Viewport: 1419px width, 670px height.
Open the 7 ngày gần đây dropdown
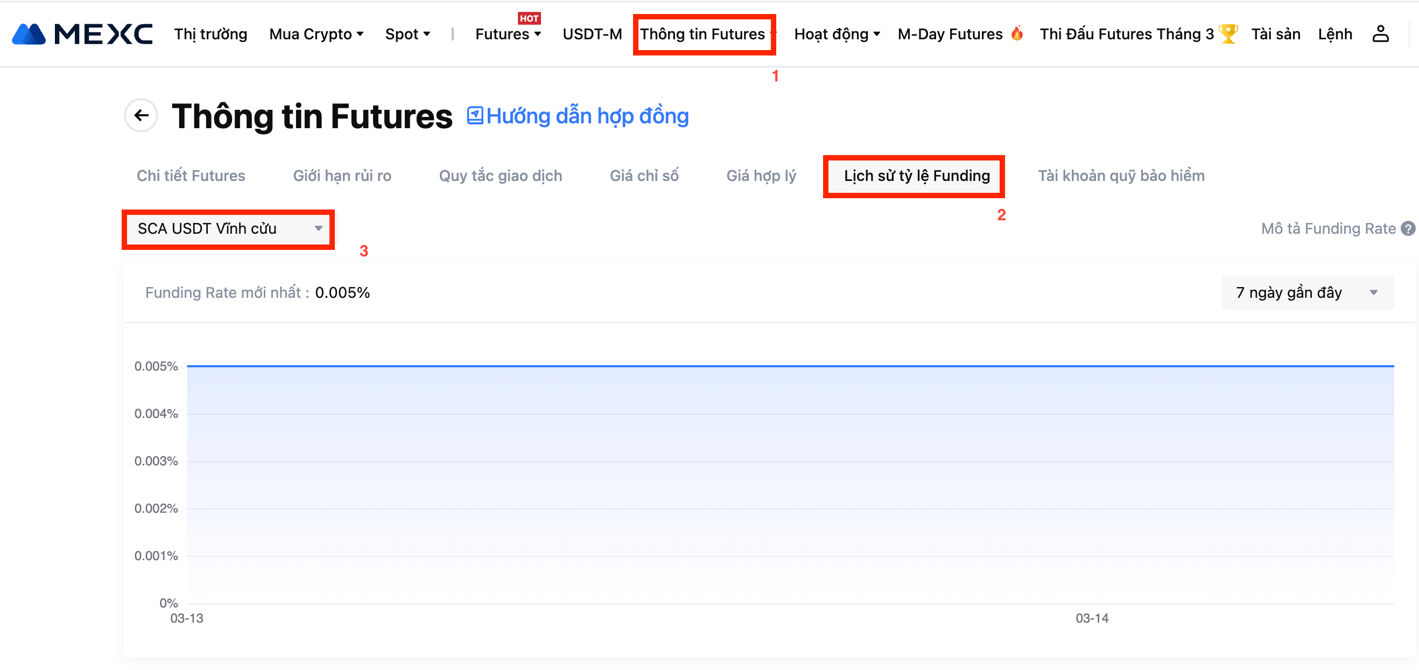coord(1306,292)
